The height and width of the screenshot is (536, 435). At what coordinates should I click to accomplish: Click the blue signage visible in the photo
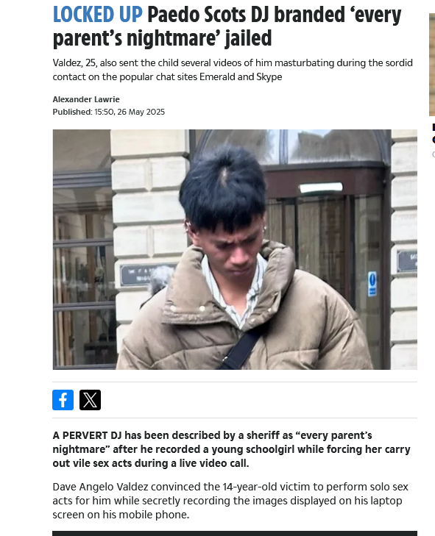coord(372,284)
